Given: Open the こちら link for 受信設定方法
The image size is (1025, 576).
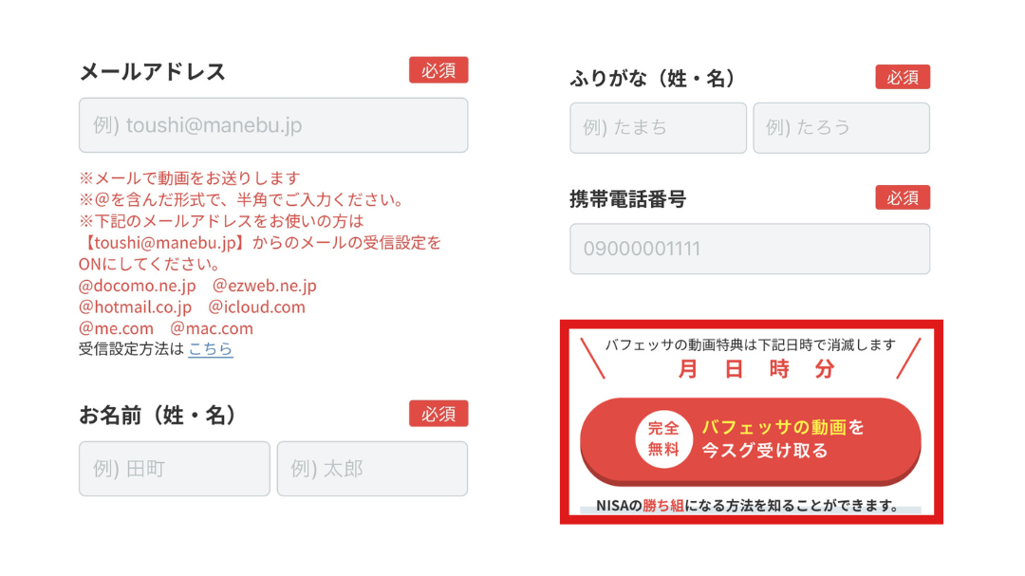Looking at the screenshot, I should (x=211, y=349).
